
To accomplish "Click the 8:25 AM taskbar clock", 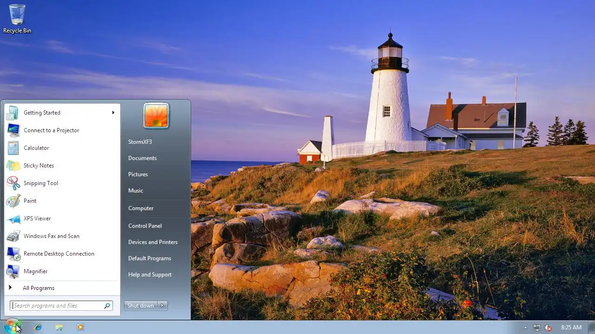I will point(571,328).
